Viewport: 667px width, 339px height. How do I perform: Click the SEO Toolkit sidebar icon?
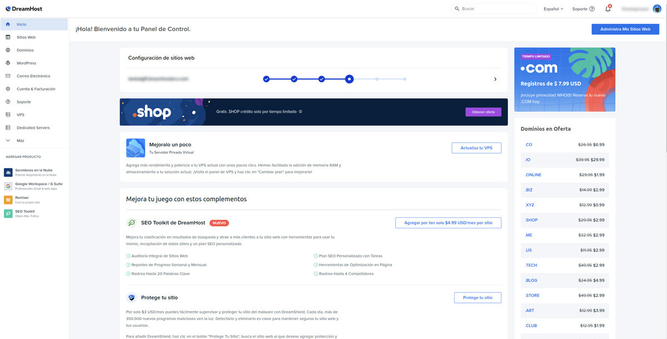click(x=8, y=213)
